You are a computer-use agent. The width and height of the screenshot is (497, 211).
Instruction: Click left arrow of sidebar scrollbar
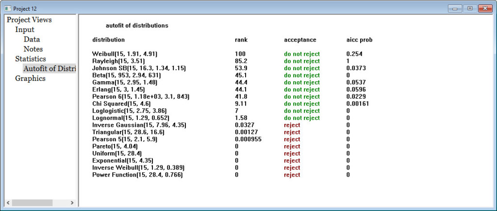coord(8,202)
